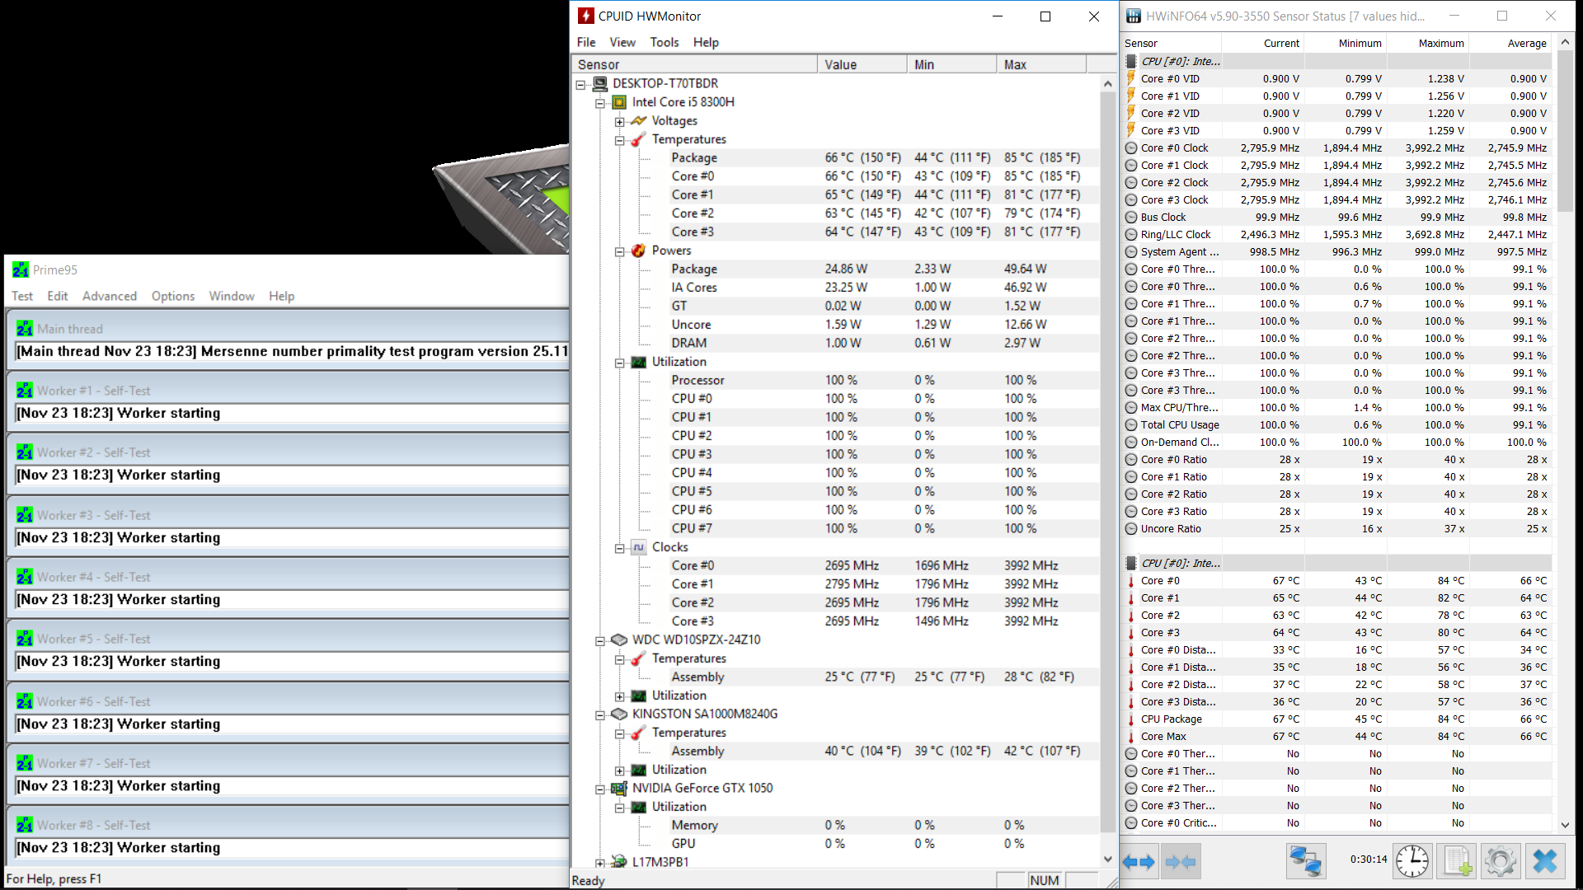The width and height of the screenshot is (1583, 890).
Task: Expand the Voltages node under Intel Core
Action: click(620, 122)
